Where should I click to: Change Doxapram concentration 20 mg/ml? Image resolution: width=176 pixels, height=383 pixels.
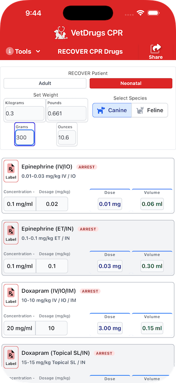pyautogui.click(x=19, y=328)
